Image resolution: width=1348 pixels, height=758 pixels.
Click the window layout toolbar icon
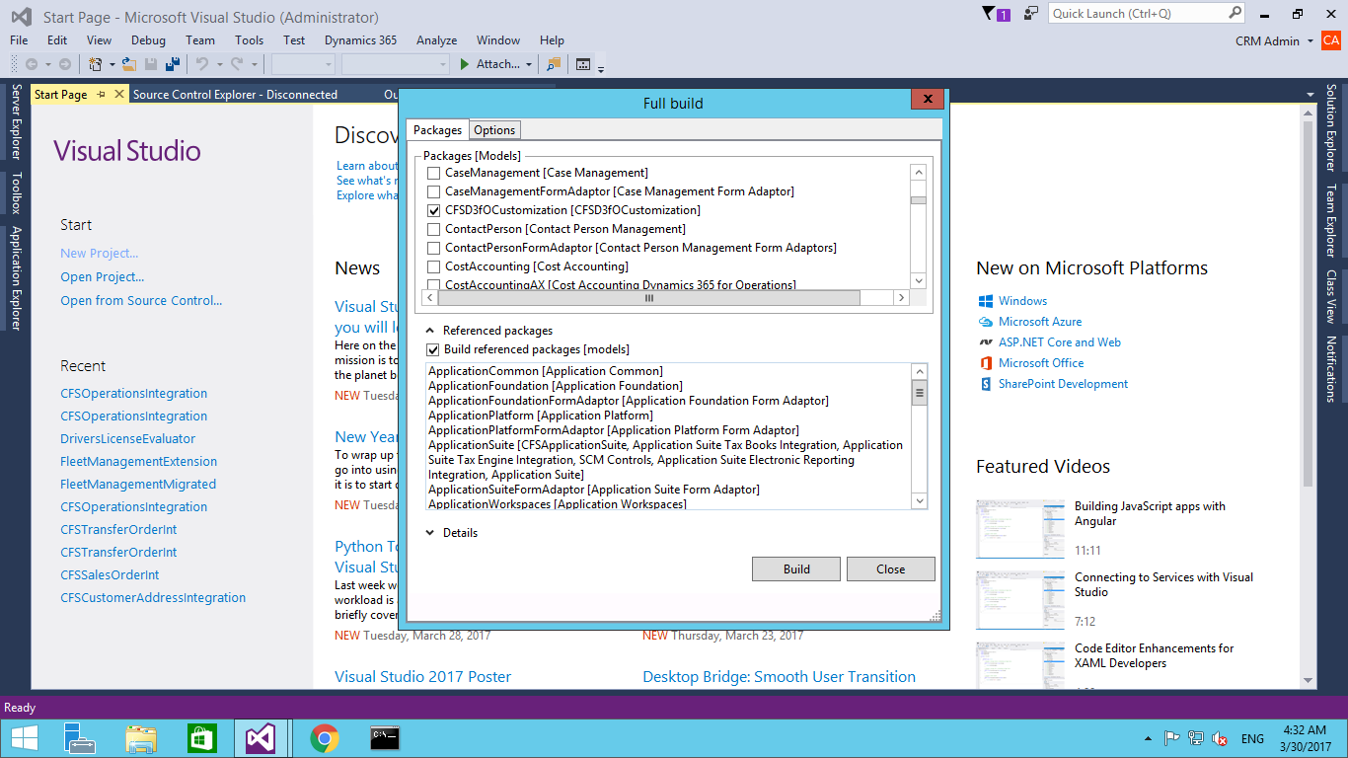[583, 64]
